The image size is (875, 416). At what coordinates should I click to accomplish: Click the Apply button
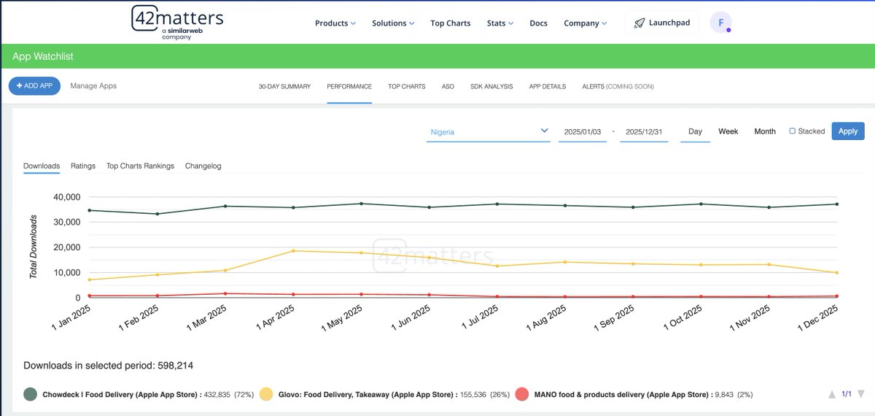848,131
